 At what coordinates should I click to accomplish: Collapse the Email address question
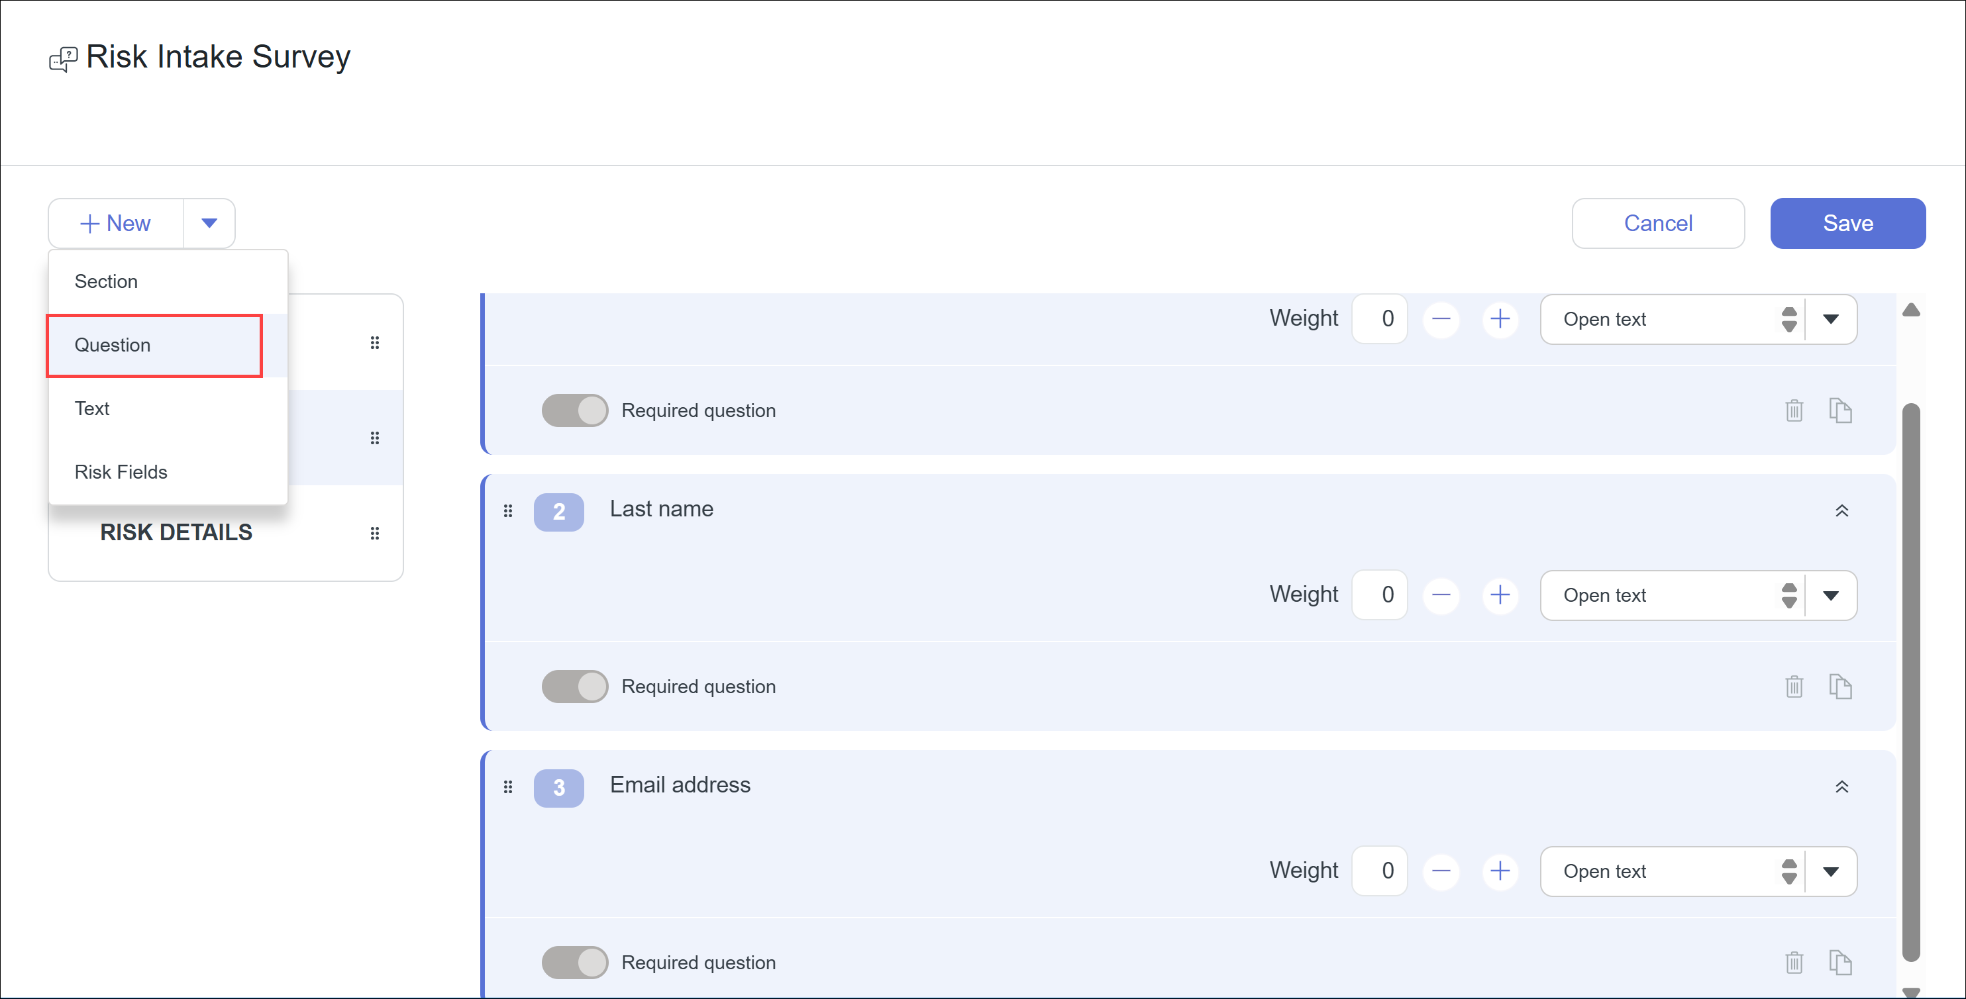point(1841,787)
